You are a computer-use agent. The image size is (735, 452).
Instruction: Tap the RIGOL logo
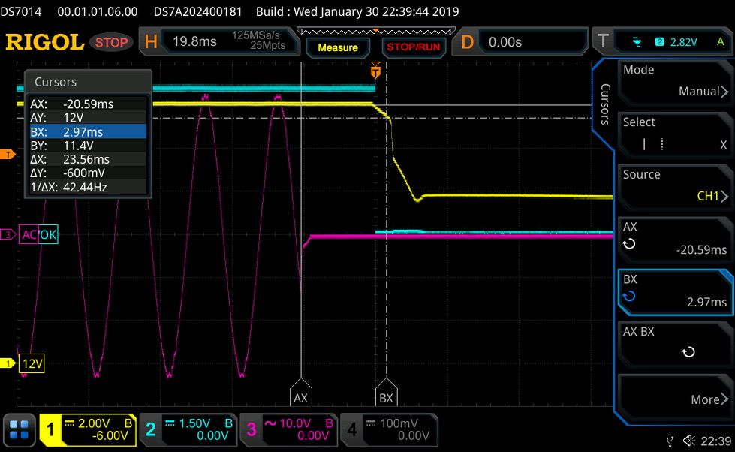pos(44,42)
